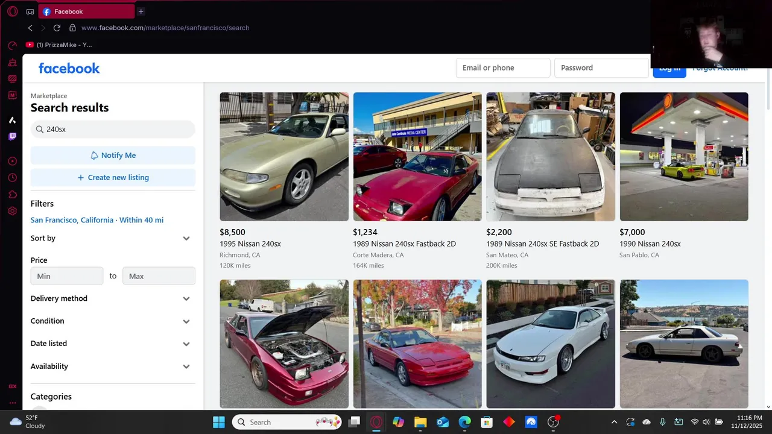
Task: Show hidden system tray icons
Action: click(x=614, y=422)
